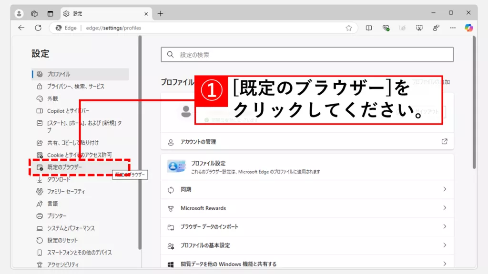The image size is (488, 274).
Task: Open a new tab with the plus button
Action: pos(160,13)
